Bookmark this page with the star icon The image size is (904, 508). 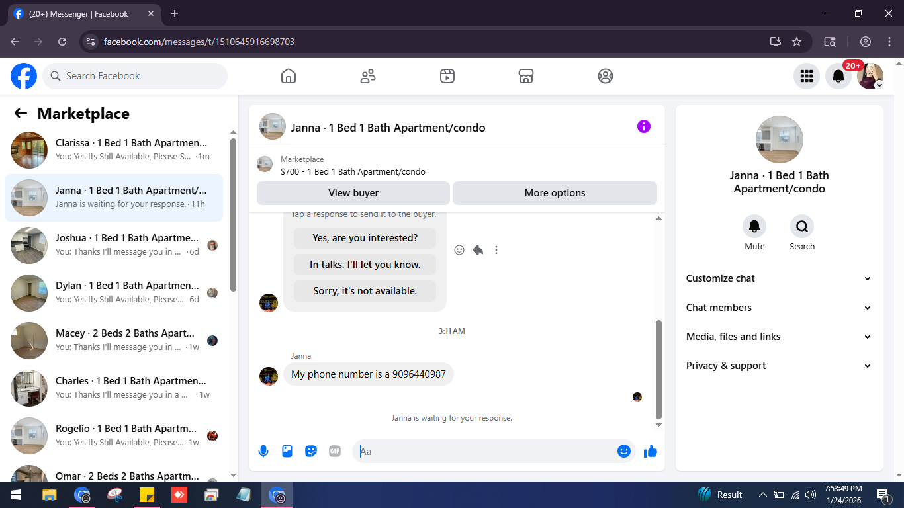(x=797, y=42)
